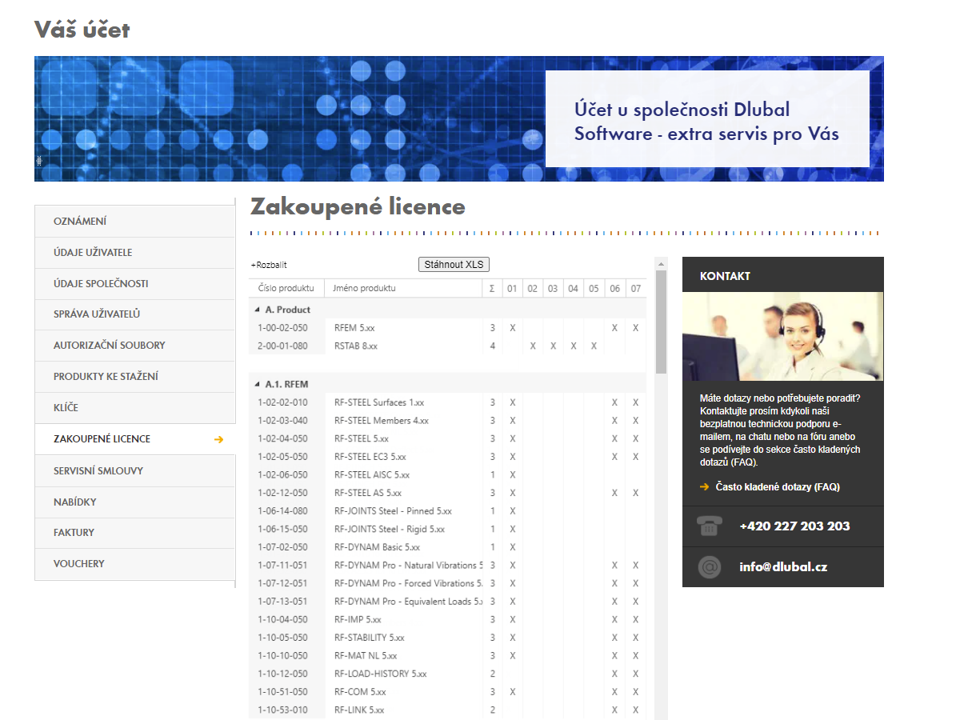Screen dimensions: 960x720
Task: Click the Kontakt panel heading
Action: tap(725, 276)
